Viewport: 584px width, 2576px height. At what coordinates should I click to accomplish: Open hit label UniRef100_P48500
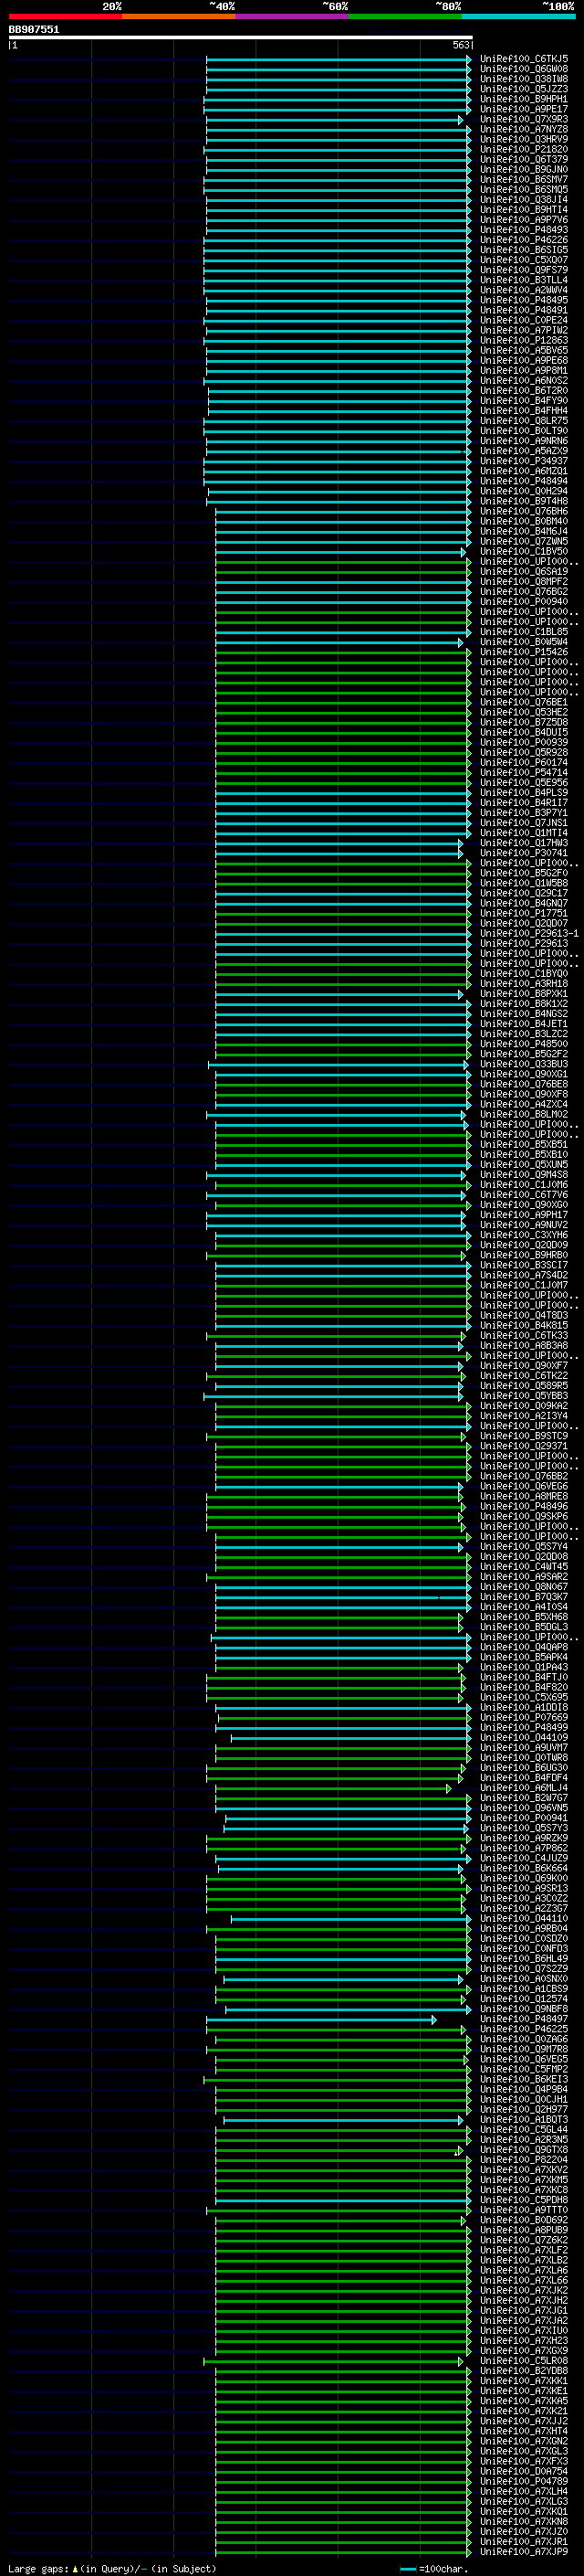524,1044
